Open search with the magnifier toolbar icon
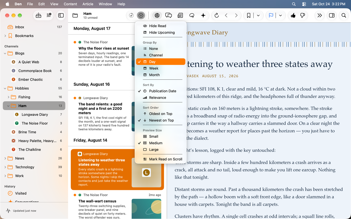The height and width of the screenshot is (219, 351). [344, 16]
